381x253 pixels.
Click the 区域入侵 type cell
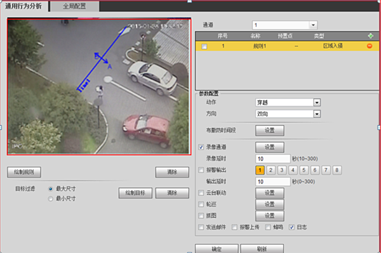point(333,46)
